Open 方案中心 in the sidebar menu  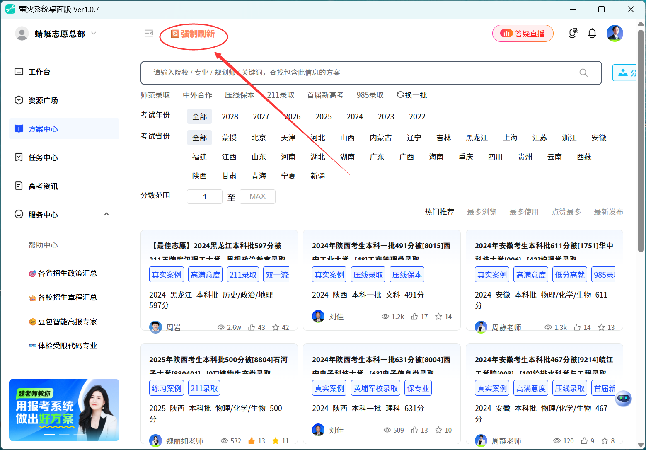coord(43,129)
